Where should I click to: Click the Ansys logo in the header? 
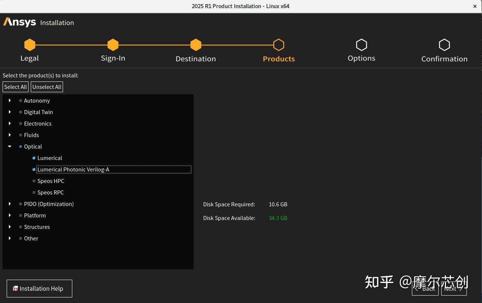pyautogui.click(x=19, y=22)
